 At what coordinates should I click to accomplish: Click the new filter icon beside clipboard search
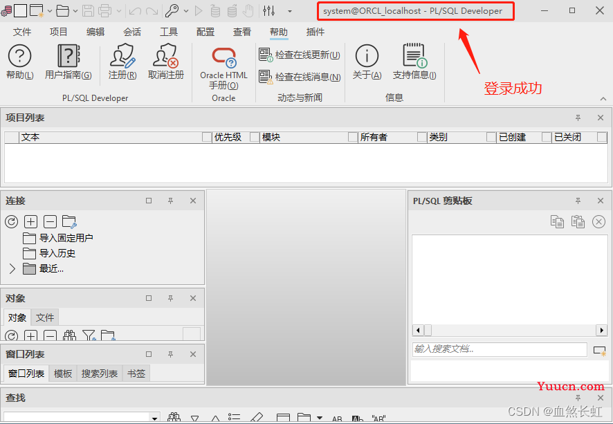point(599,350)
